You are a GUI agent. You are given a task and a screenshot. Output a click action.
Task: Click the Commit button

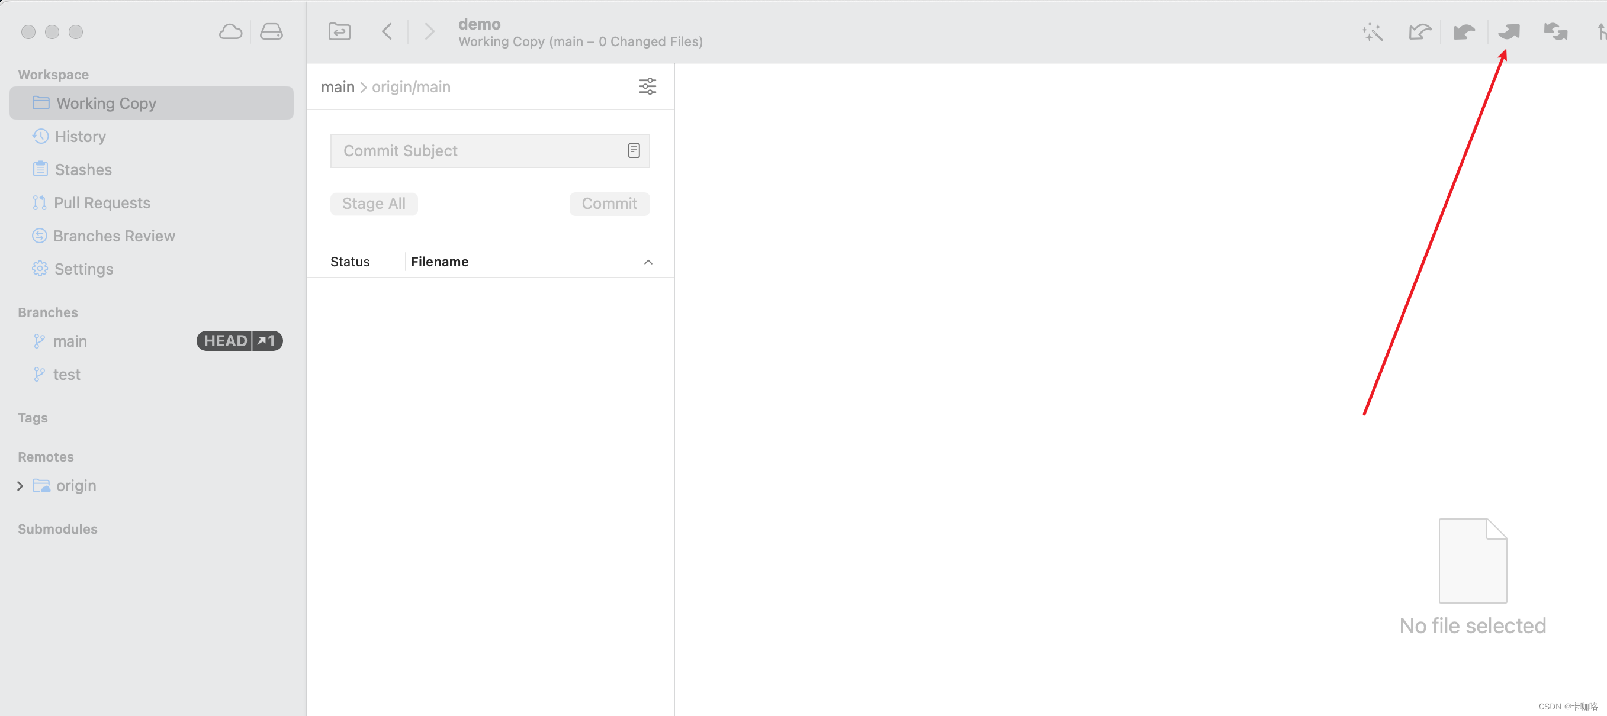pyautogui.click(x=609, y=204)
